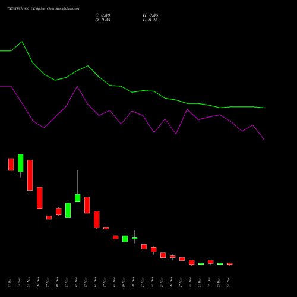Select the 03 Dec date label

219,283
